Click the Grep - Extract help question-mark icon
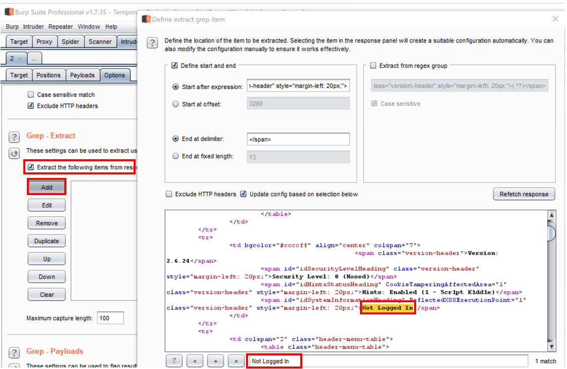The image size is (567, 369). pos(15,136)
